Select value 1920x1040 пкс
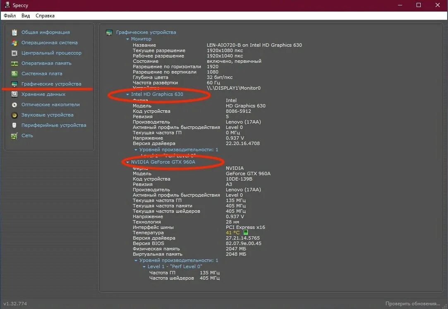This screenshot has height=309, width=448. click(x=225, y=56)
